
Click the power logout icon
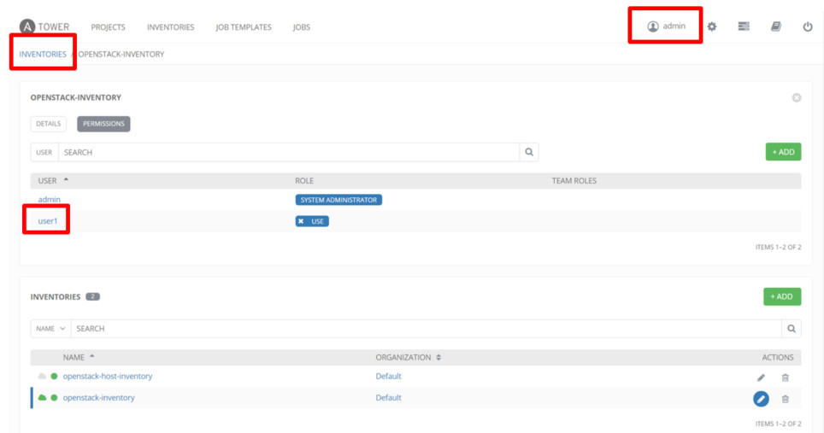pos(808,26)
